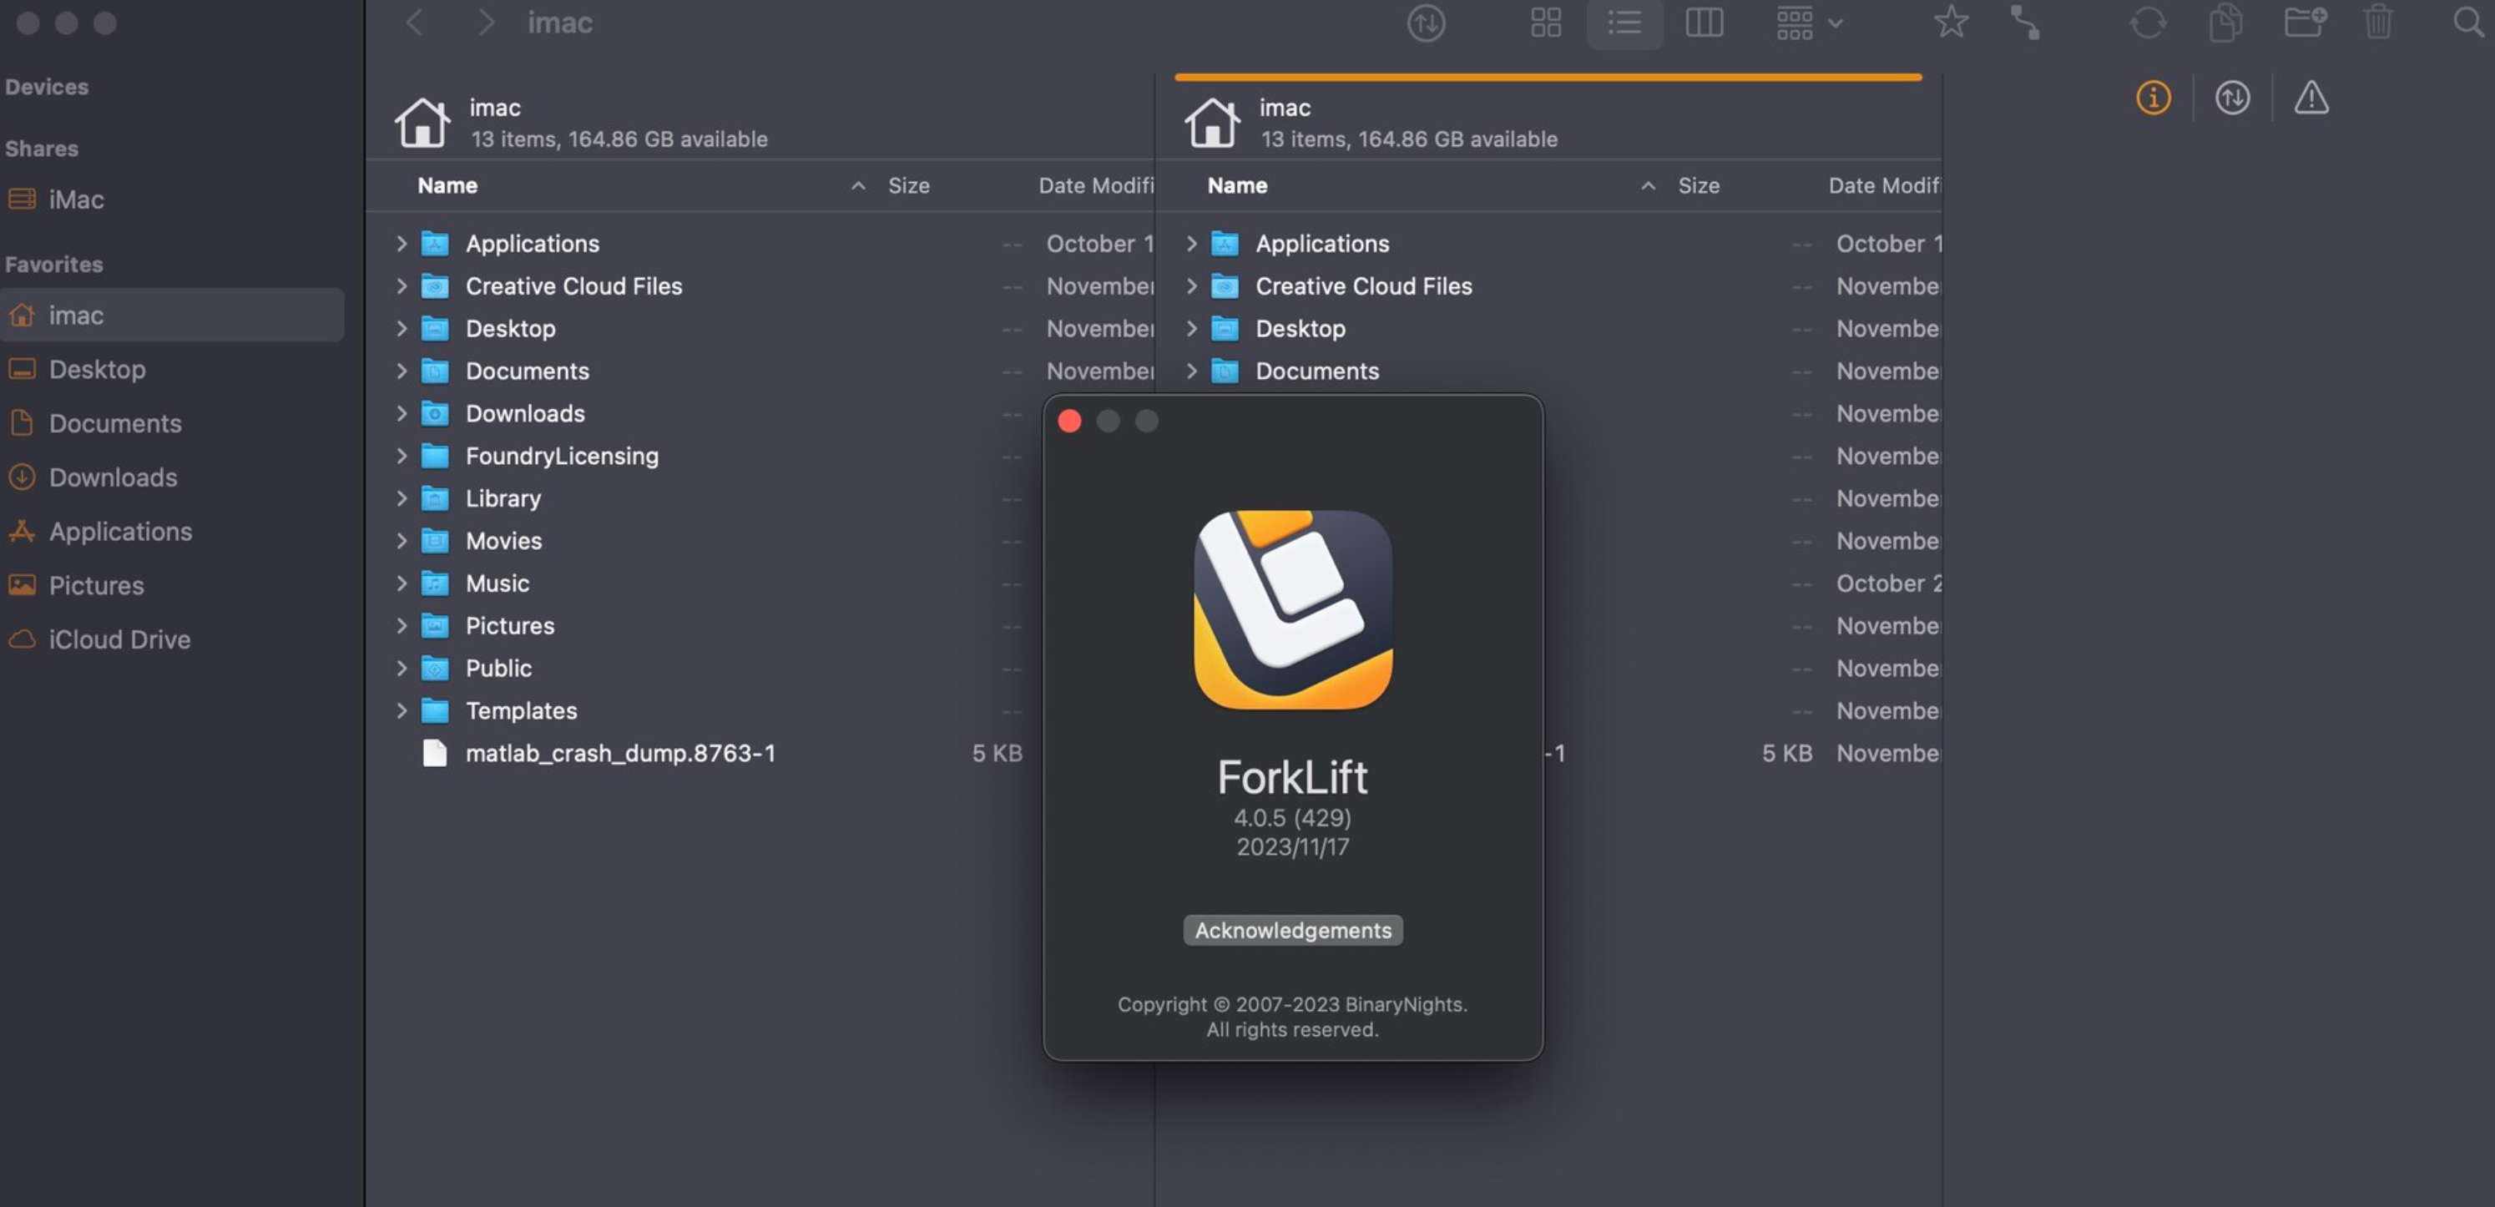Expand Movies folder in left pane
The width and height of the screenshot is (2495, 1207).
coord(401,542)
